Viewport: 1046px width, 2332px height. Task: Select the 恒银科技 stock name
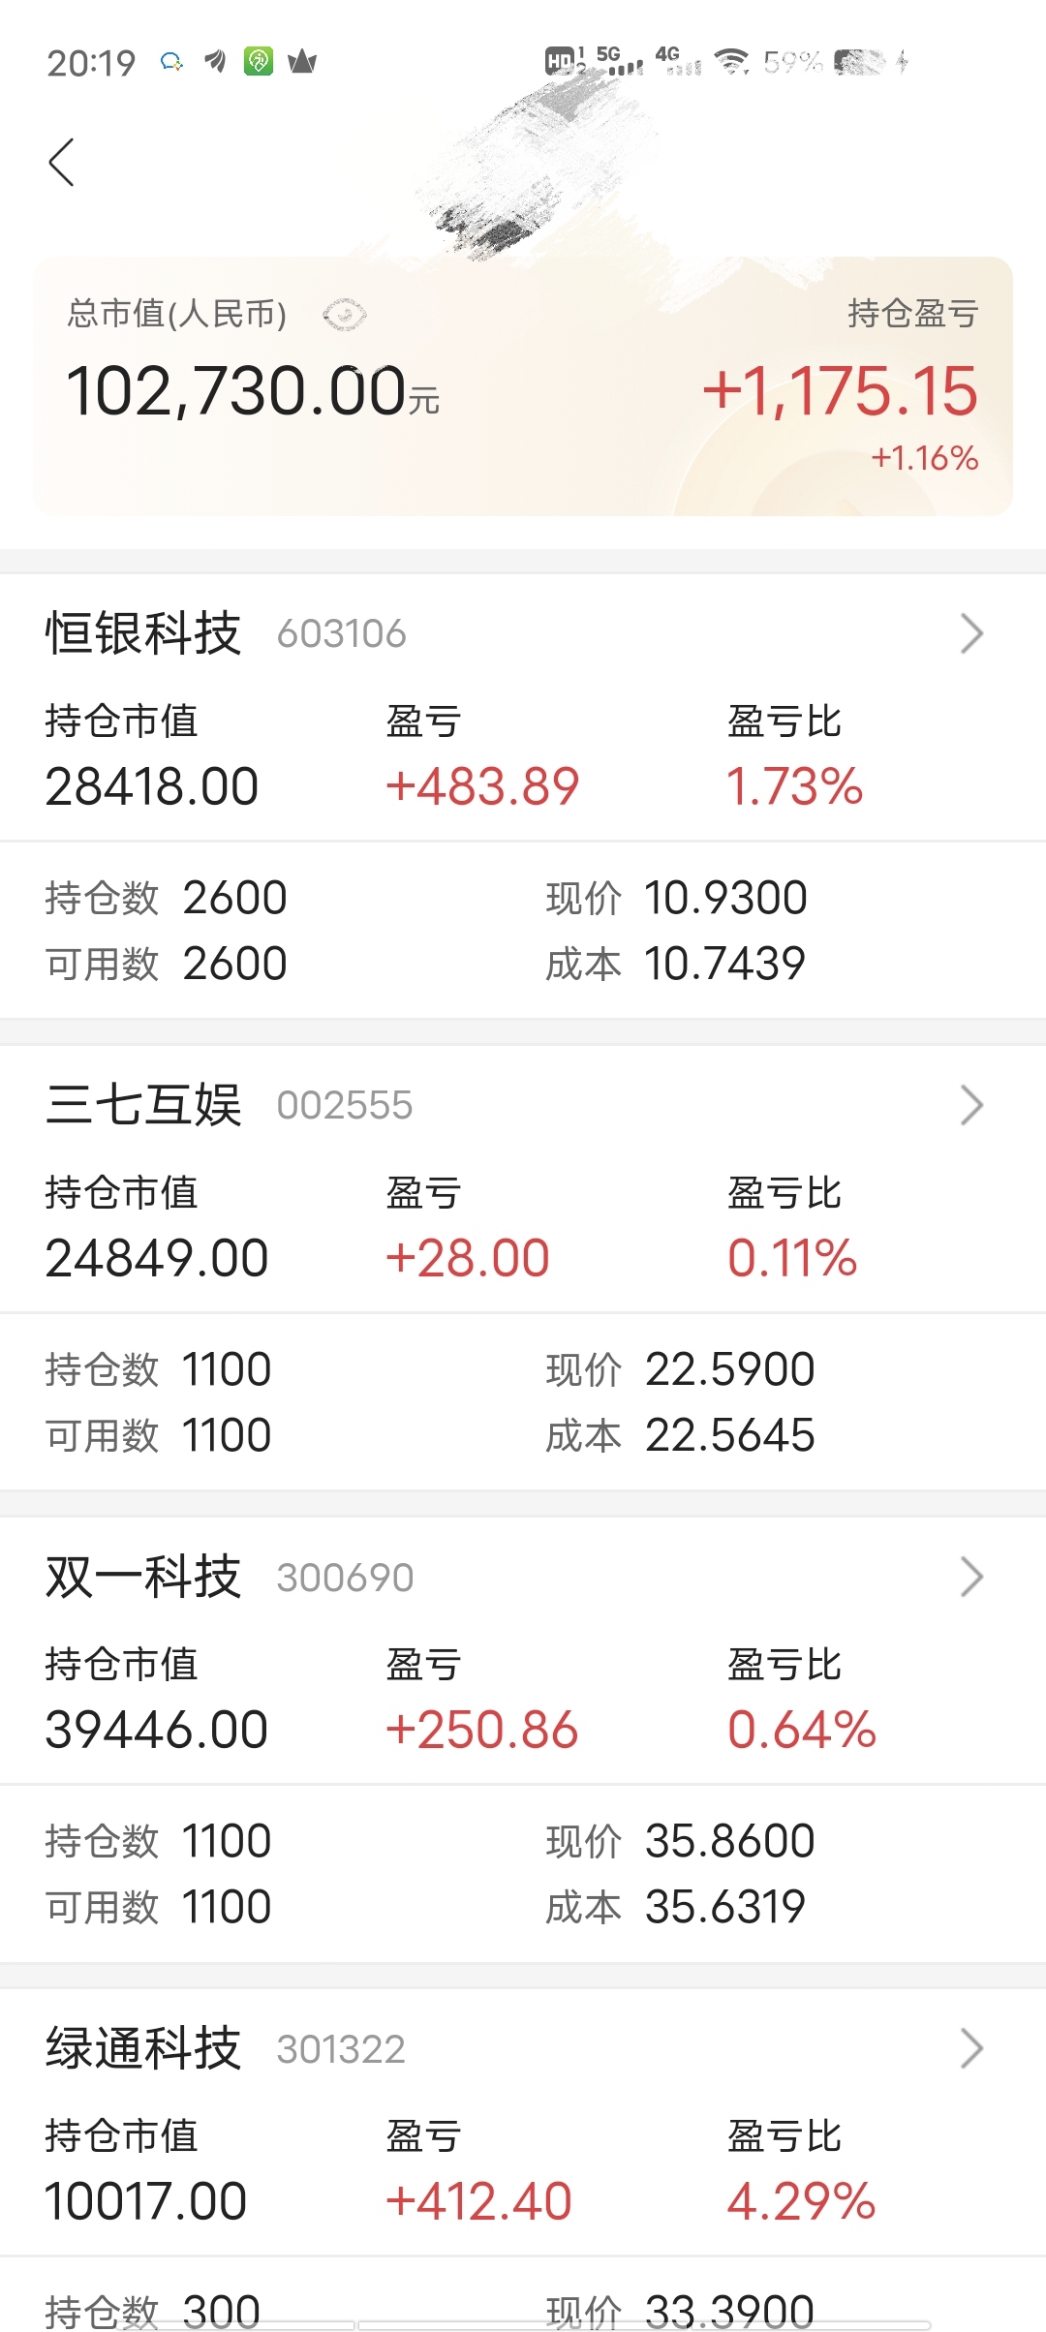pos(143,633)
